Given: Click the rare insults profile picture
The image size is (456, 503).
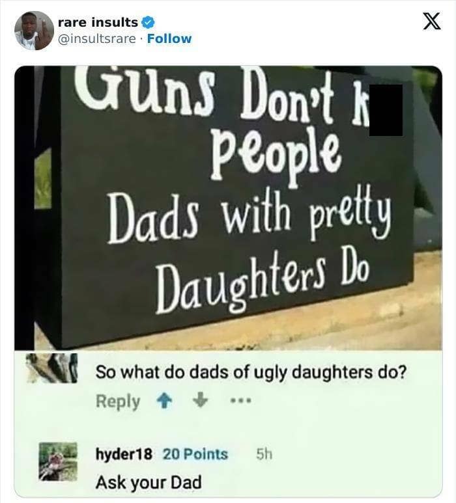Looking at the screenshot, I should tap(34, 31).
